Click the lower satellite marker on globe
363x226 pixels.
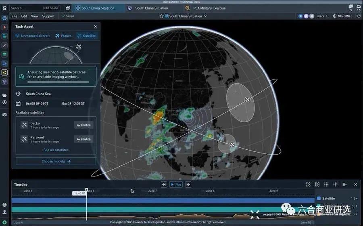232,145
